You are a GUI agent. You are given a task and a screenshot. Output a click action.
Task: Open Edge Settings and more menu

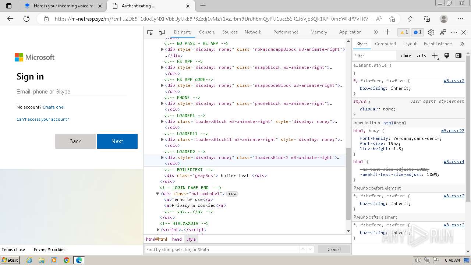pyautogui.click(x=461, y=19)
